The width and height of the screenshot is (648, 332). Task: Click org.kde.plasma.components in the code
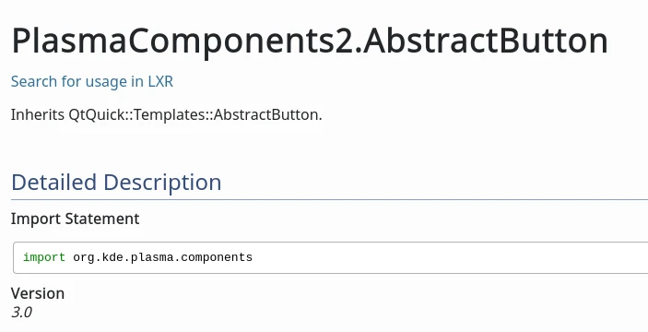[x=162, y=257]
